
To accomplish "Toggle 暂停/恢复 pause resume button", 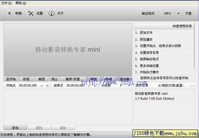I will (x=73, y=79).
